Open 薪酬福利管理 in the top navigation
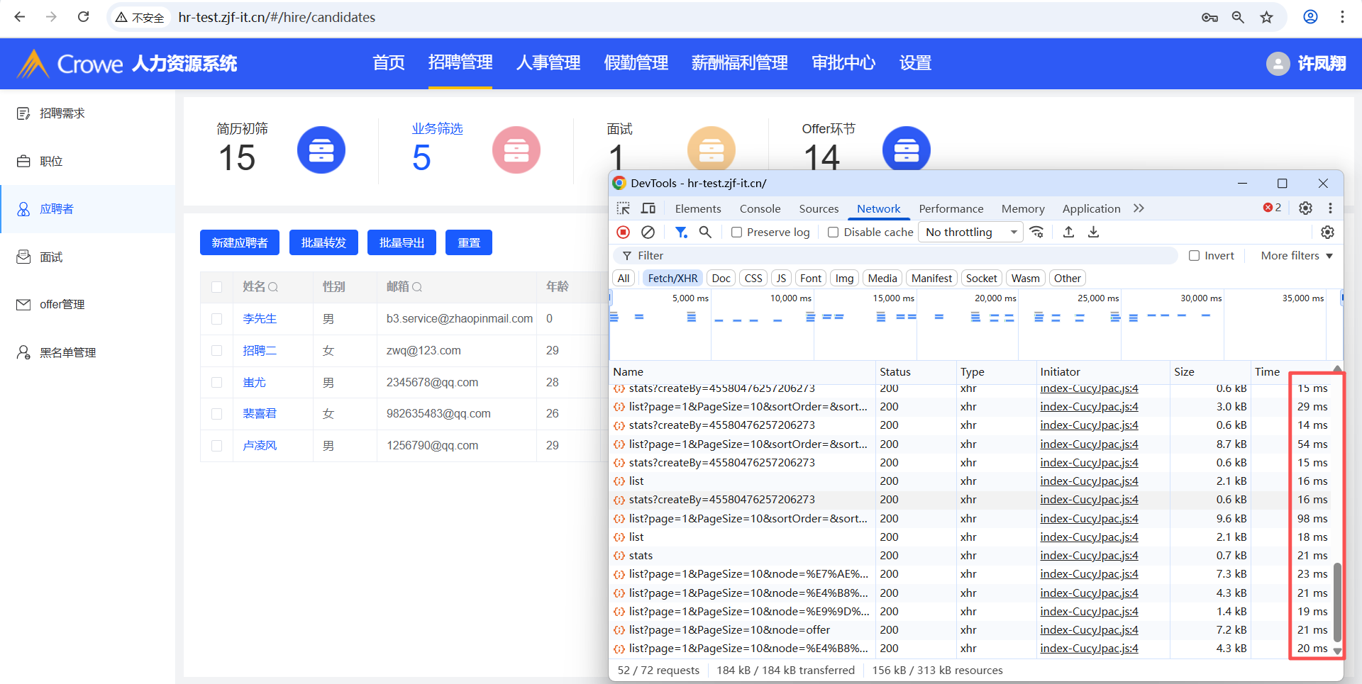Screen dimensions: 1362x684 (x=739, y=63)
